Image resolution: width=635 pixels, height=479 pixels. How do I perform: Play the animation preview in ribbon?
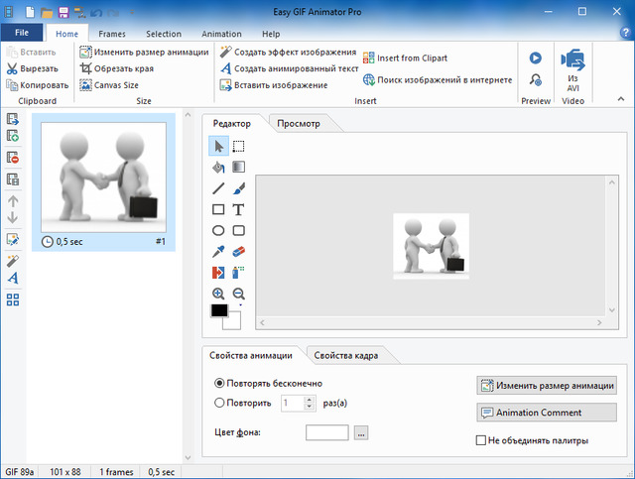coord(536,59)
